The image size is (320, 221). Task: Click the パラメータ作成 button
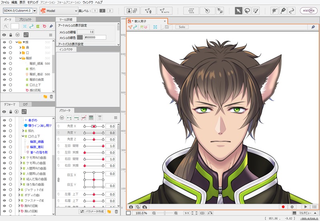pos(92,211)
